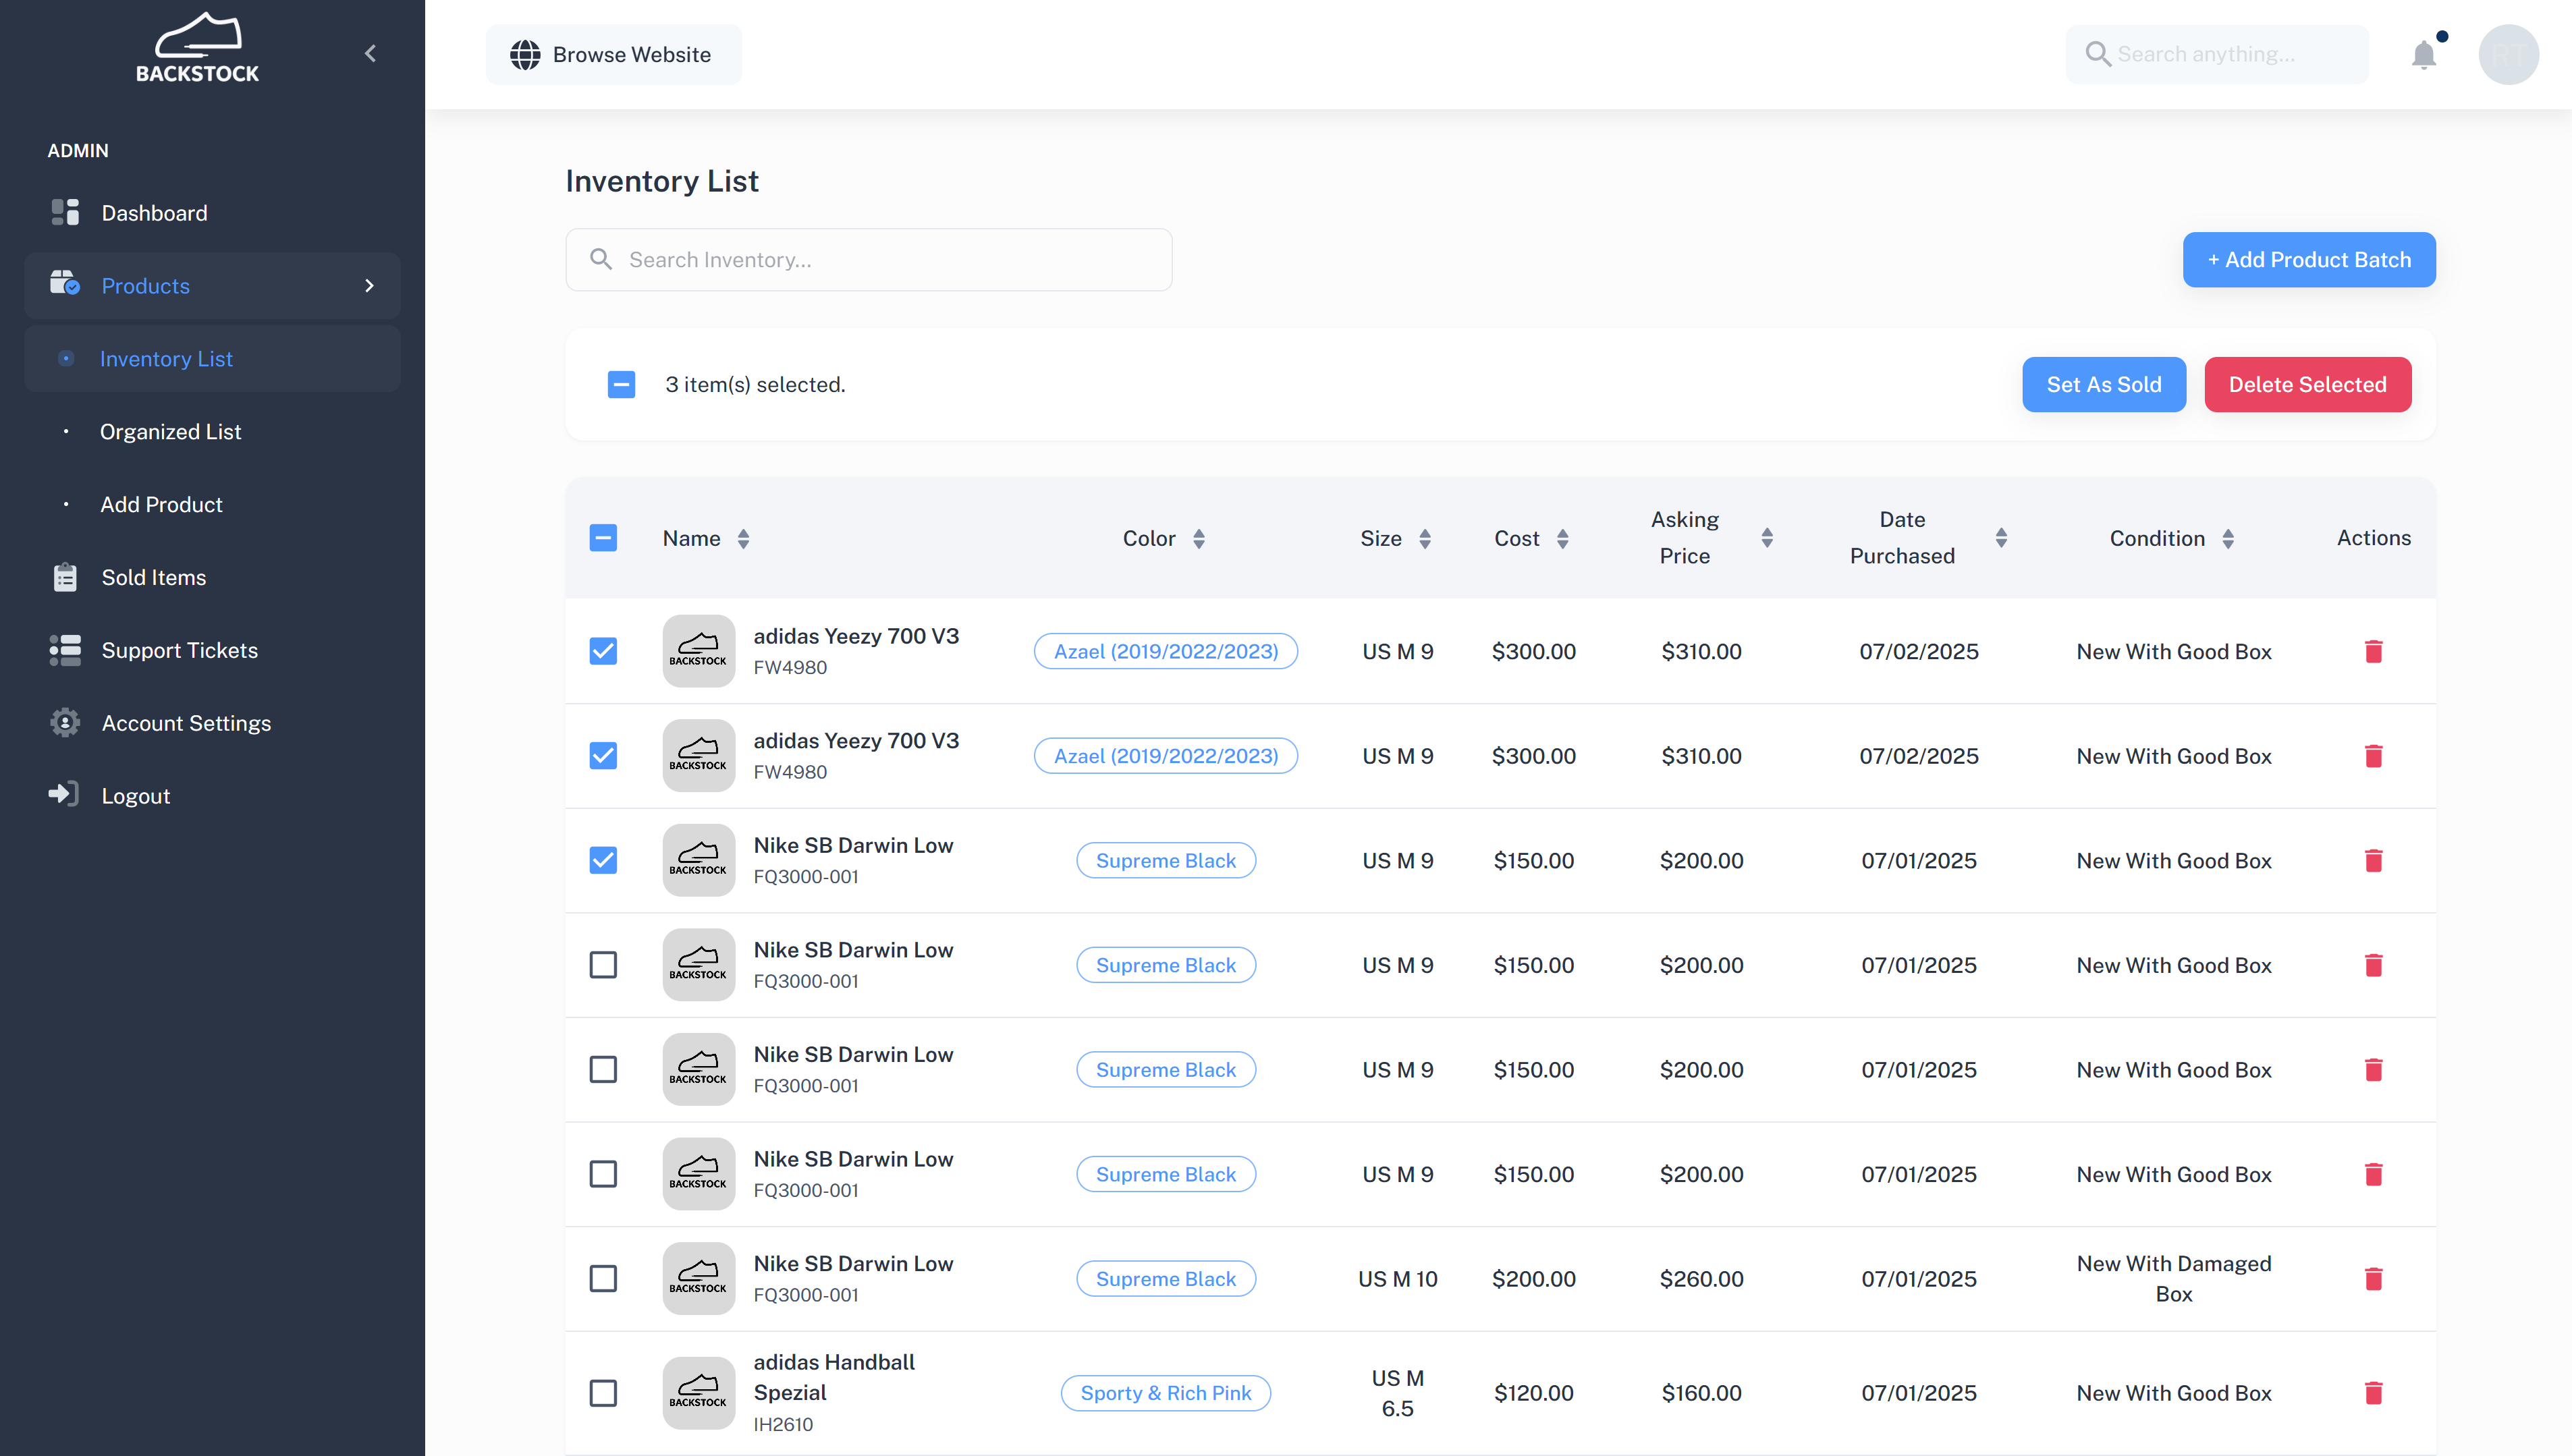Image resolution: width=2572 pixels, height=1456 pixels.
Task: Click the Logout icon in the sidebar
Action: (64, 795)
